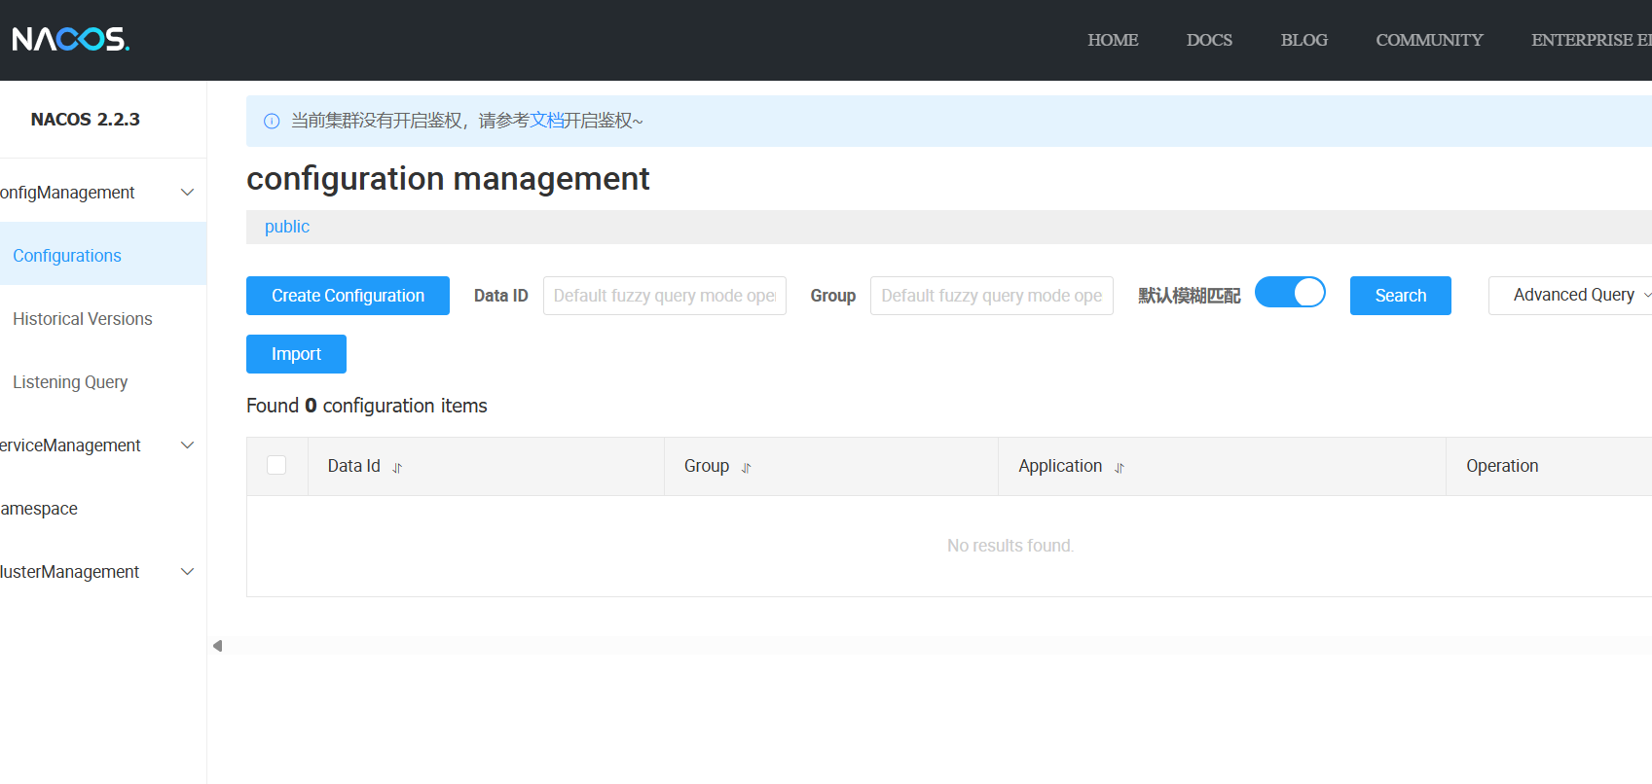Click the Data Id column header label
This screenshot has height=784, width=1652.
[353, 466]
